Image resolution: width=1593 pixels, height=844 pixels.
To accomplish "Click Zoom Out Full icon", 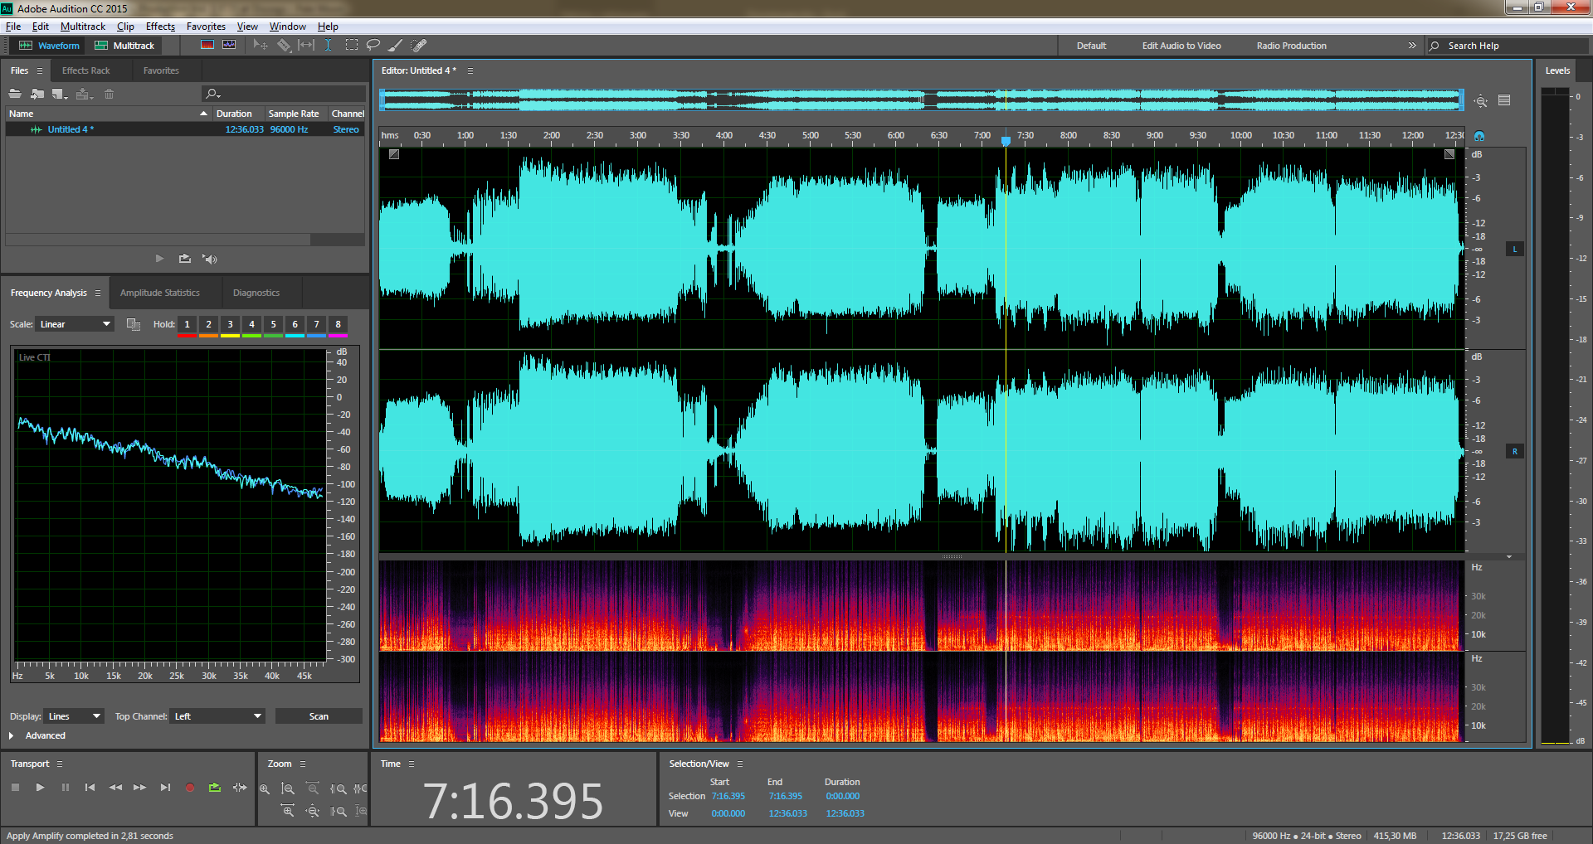I will click(313, 811).
